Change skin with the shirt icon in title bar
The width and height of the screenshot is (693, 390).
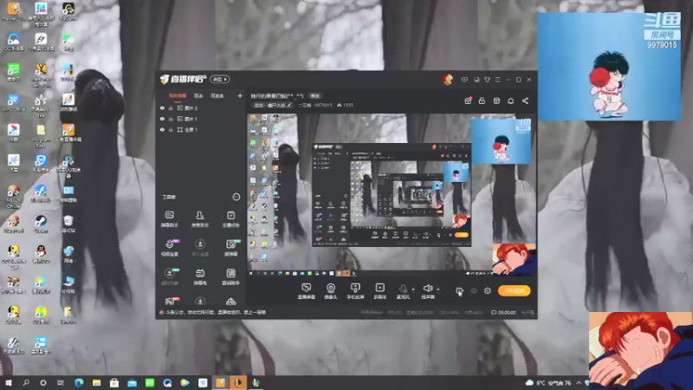point(487,80)
